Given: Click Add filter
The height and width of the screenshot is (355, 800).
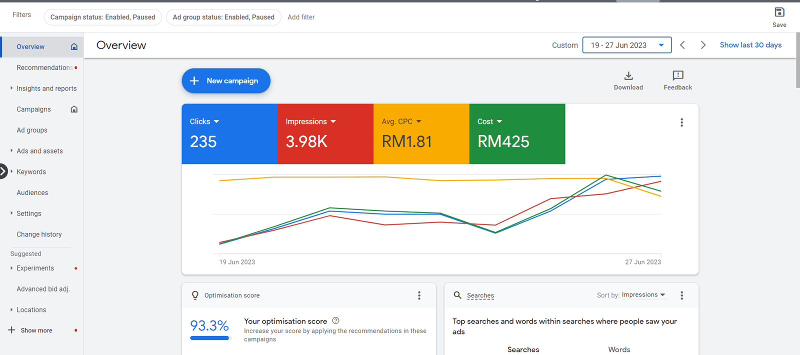Looking at the screenshot, I should pos(301,17).
